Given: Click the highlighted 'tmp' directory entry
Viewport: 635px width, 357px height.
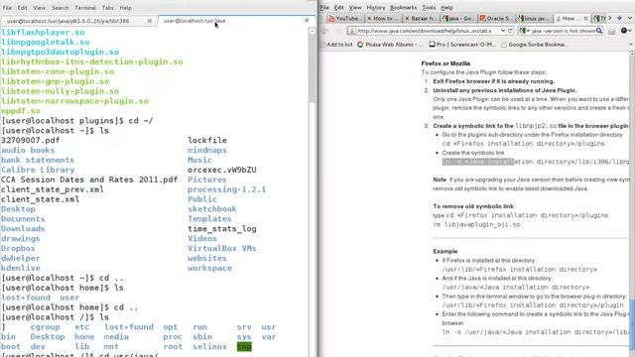Looking at the screenshot, I should pos(244,346).
